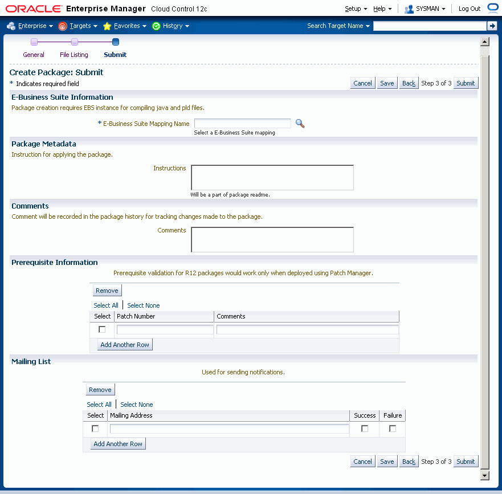The height and width of the screenshot is (494, 502).
Task: Add another row to prerequisite table
Action: pos(125,345)
